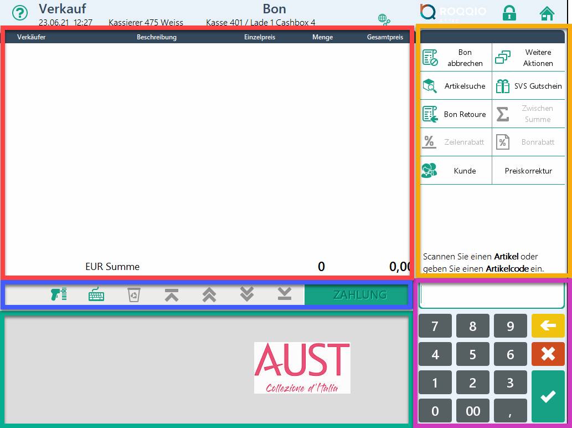Jump to first line with top arrow
This screenshot has width=572, height=428.
172,295
